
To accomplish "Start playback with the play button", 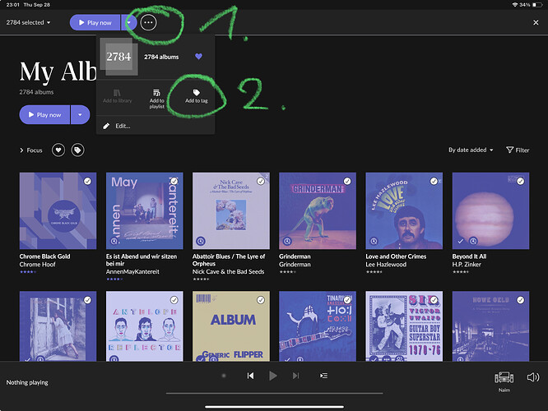I will click(x=273, y=376).
